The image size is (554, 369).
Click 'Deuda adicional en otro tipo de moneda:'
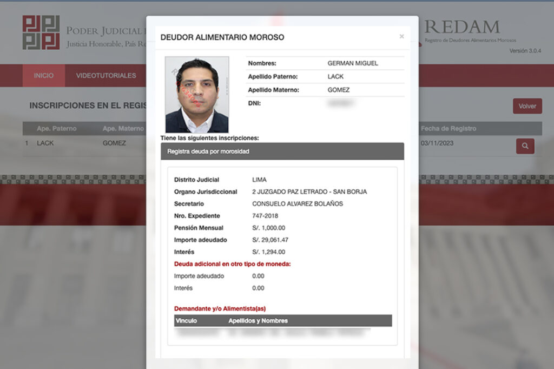tap(233, 264)
